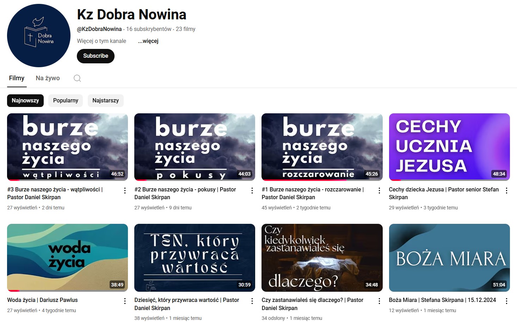The height and width of the screenshot is (322, 517).
Task: Switch to the Na żywo tab
Action: 48,78
